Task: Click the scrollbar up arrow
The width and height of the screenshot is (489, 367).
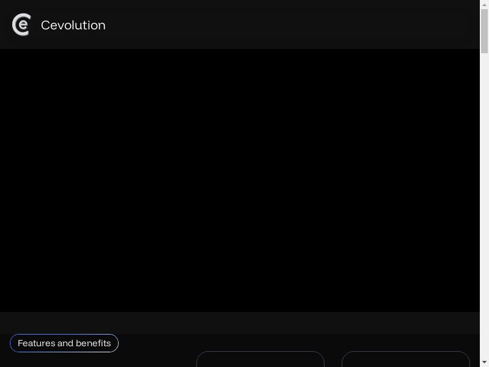Action: point(484,5)
